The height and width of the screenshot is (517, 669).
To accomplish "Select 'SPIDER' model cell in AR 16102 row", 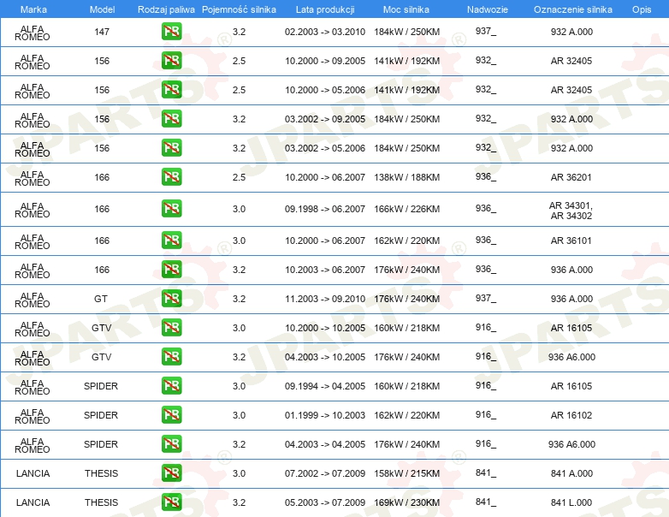I will (x=101, y=415).
